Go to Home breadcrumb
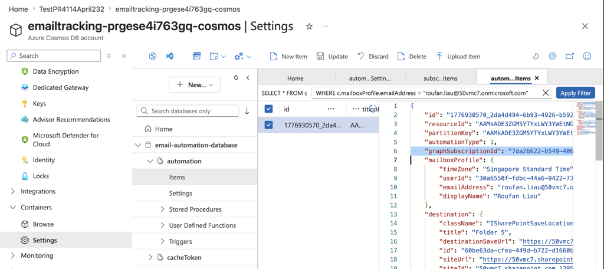The height and width of the screenshot is (269, 604). (18, 9)
